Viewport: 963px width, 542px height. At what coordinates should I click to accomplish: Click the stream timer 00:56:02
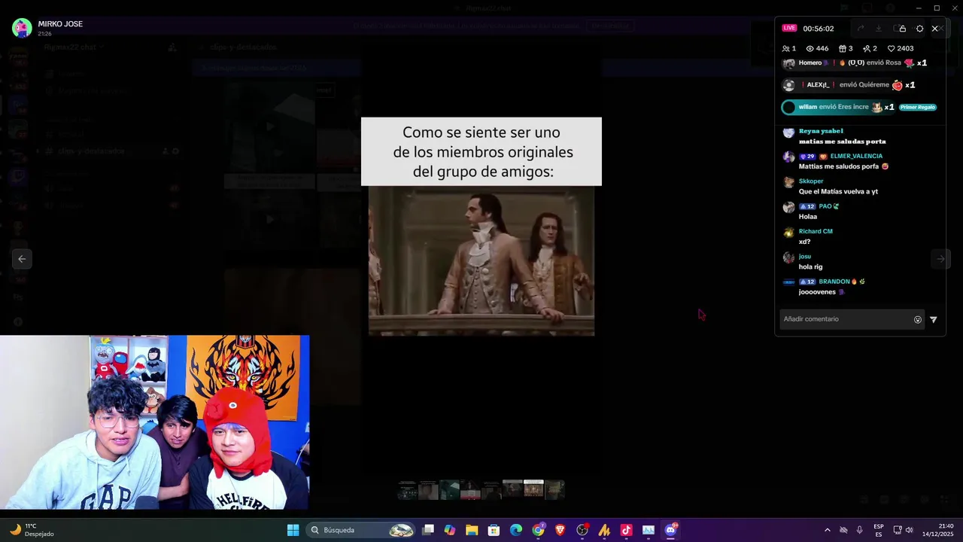[x=819, y=29]
